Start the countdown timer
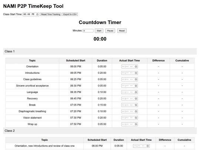The width and height of the screenshot is (200, 150). (99, 31)
